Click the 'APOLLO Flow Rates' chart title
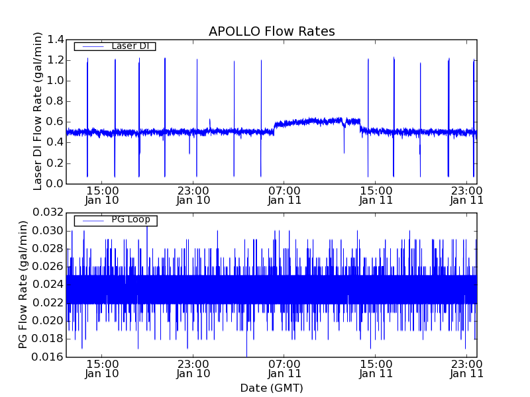 click(272, 31)
